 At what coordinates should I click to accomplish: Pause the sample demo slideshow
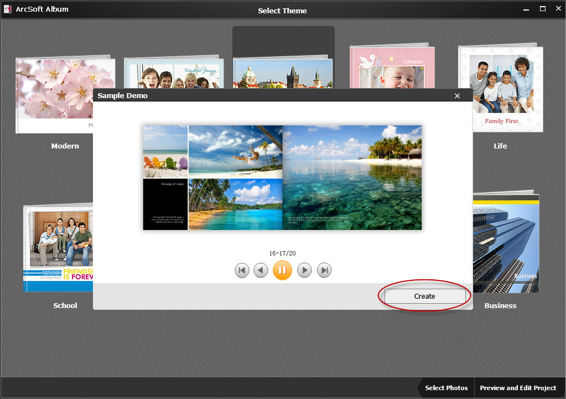pos(282,270)
